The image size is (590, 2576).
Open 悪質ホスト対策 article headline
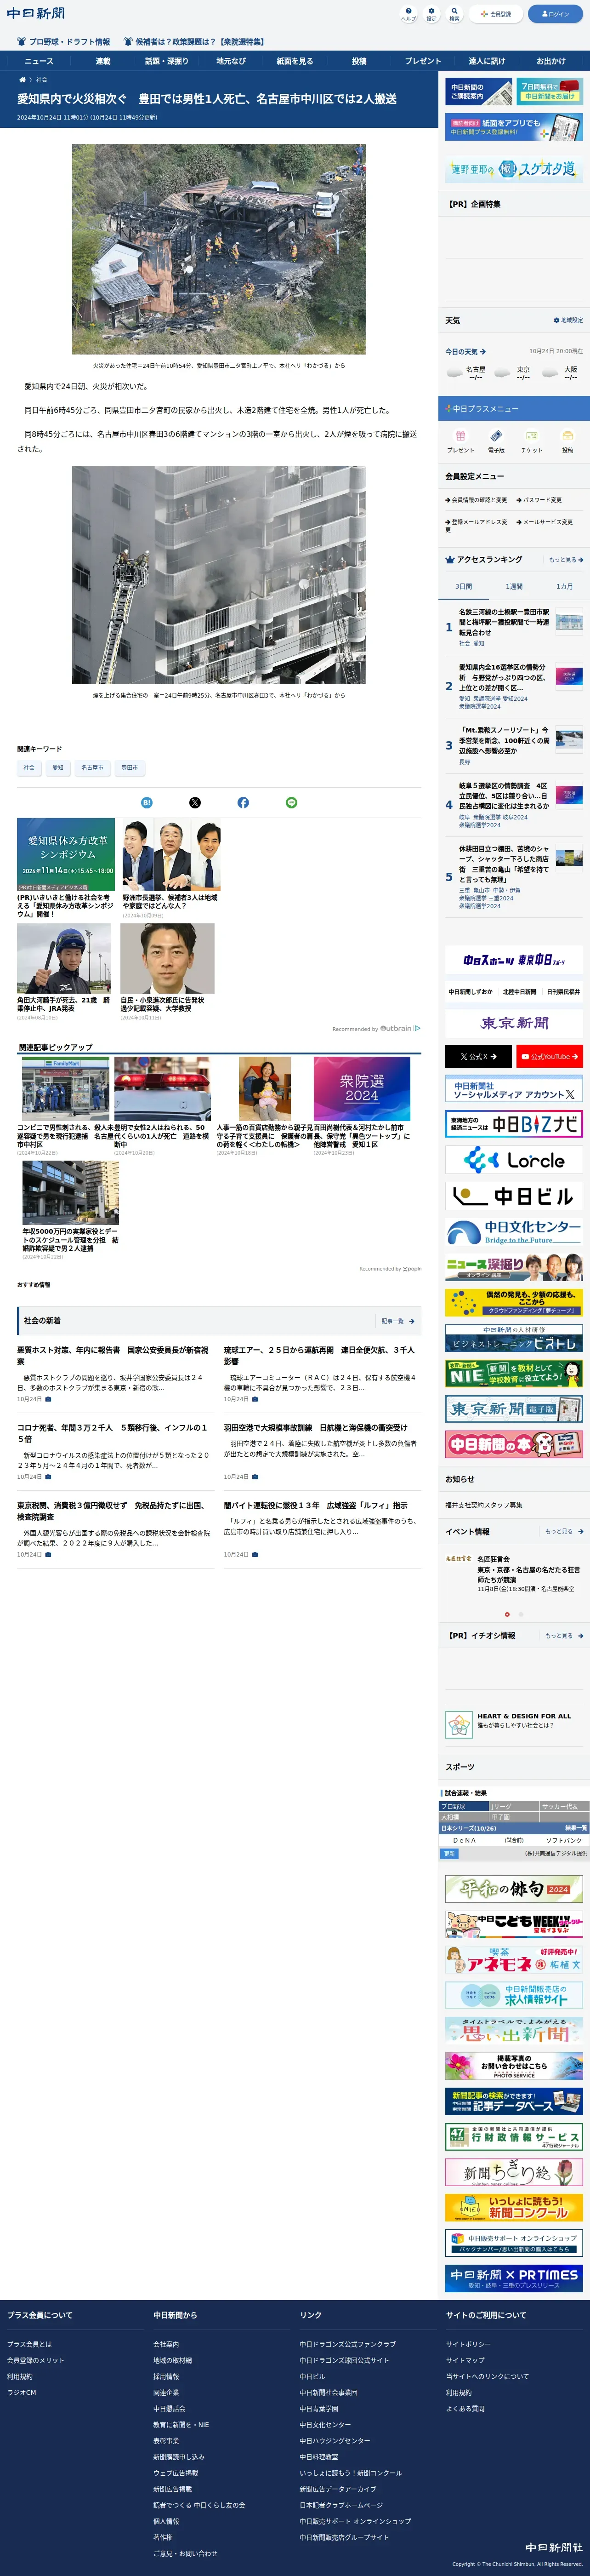113,1355
